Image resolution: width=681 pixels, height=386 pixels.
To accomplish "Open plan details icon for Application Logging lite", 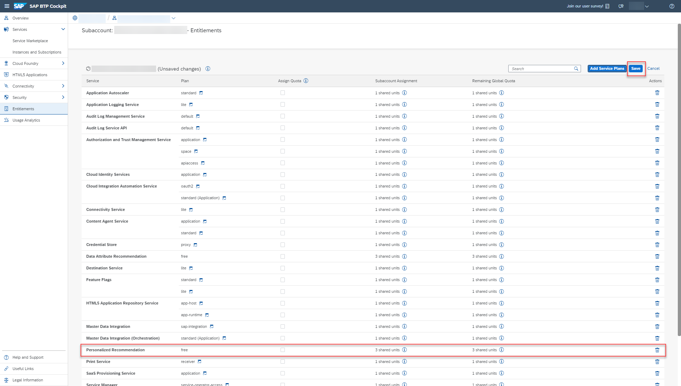I will tap(191, 105).
